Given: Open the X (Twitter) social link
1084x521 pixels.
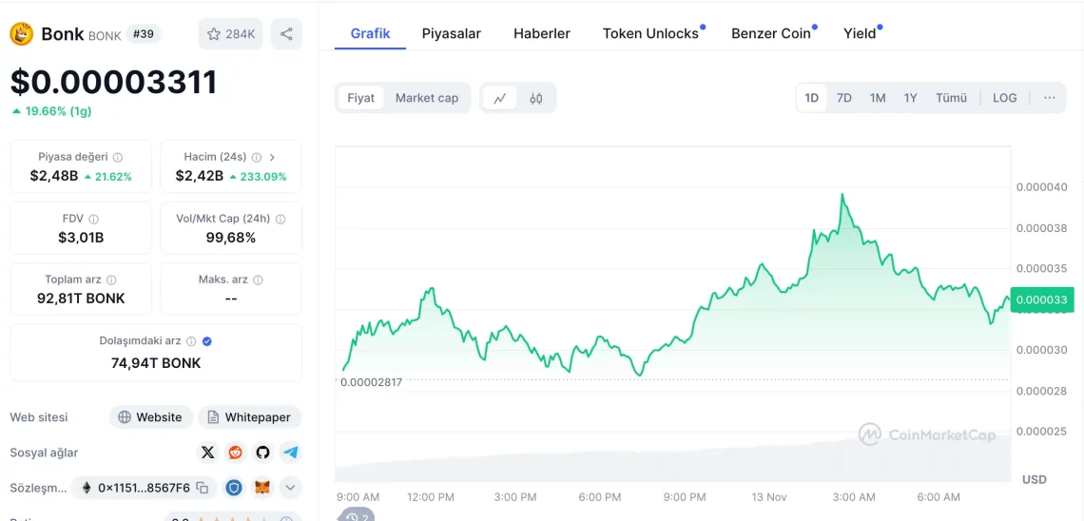Looking at the screenshot, I should [207, 453].
